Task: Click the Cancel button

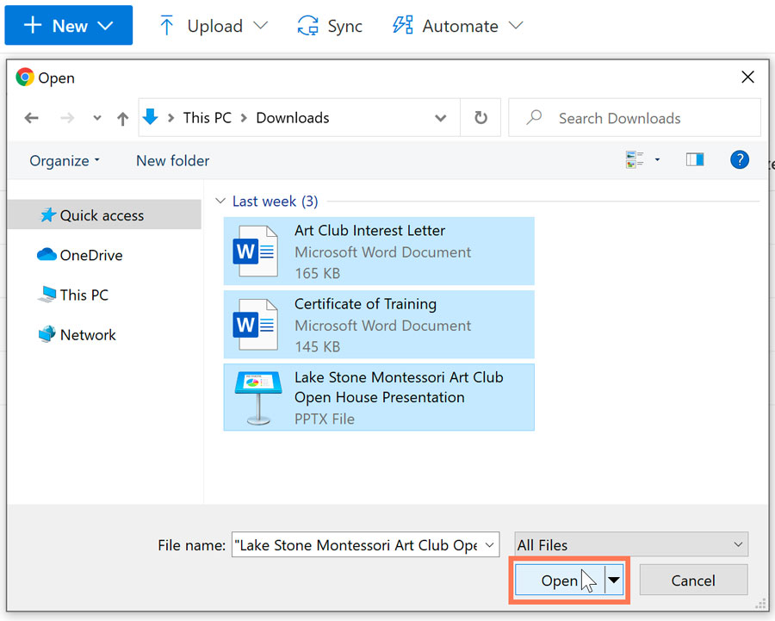Action: (693, 580)
